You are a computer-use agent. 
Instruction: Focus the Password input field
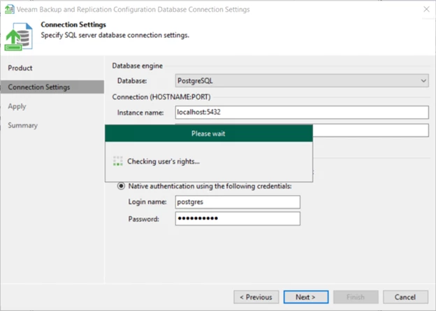(x=238, y=219)
